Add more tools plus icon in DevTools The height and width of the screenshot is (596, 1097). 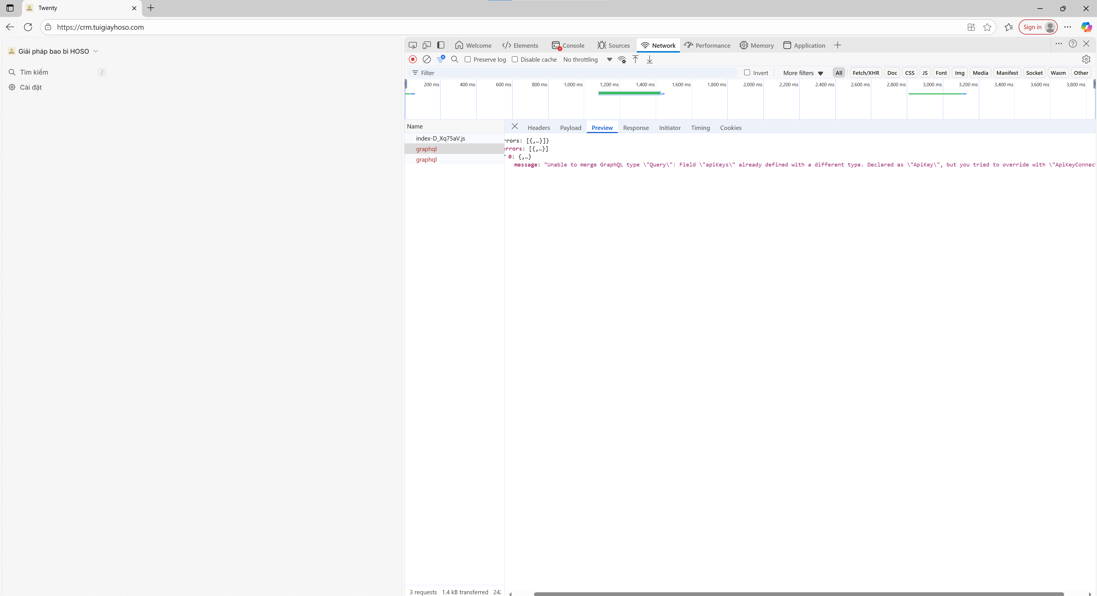click(837, 45)
